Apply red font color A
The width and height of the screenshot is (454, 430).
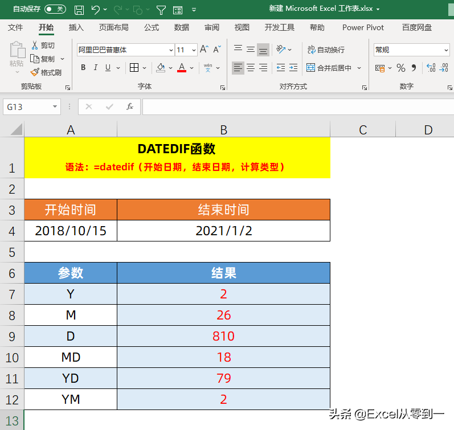[x=182, y=68]
